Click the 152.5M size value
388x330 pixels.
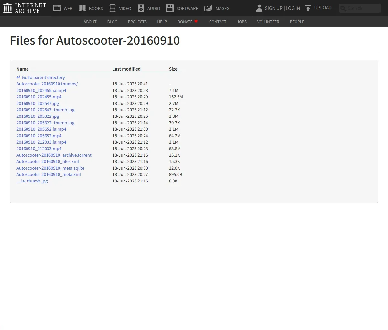point(176,97)
